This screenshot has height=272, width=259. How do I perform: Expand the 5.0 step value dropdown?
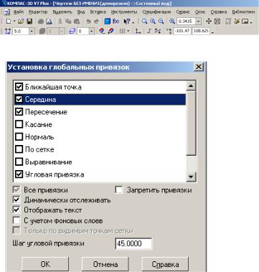click(x=32, y=32)
